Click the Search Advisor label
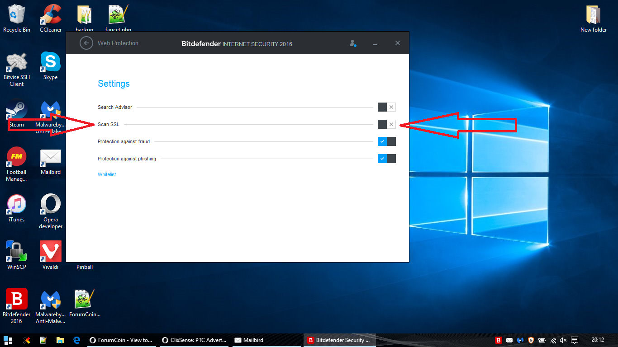The width and height of the screenshot is (618, 347). pos(115,107)
